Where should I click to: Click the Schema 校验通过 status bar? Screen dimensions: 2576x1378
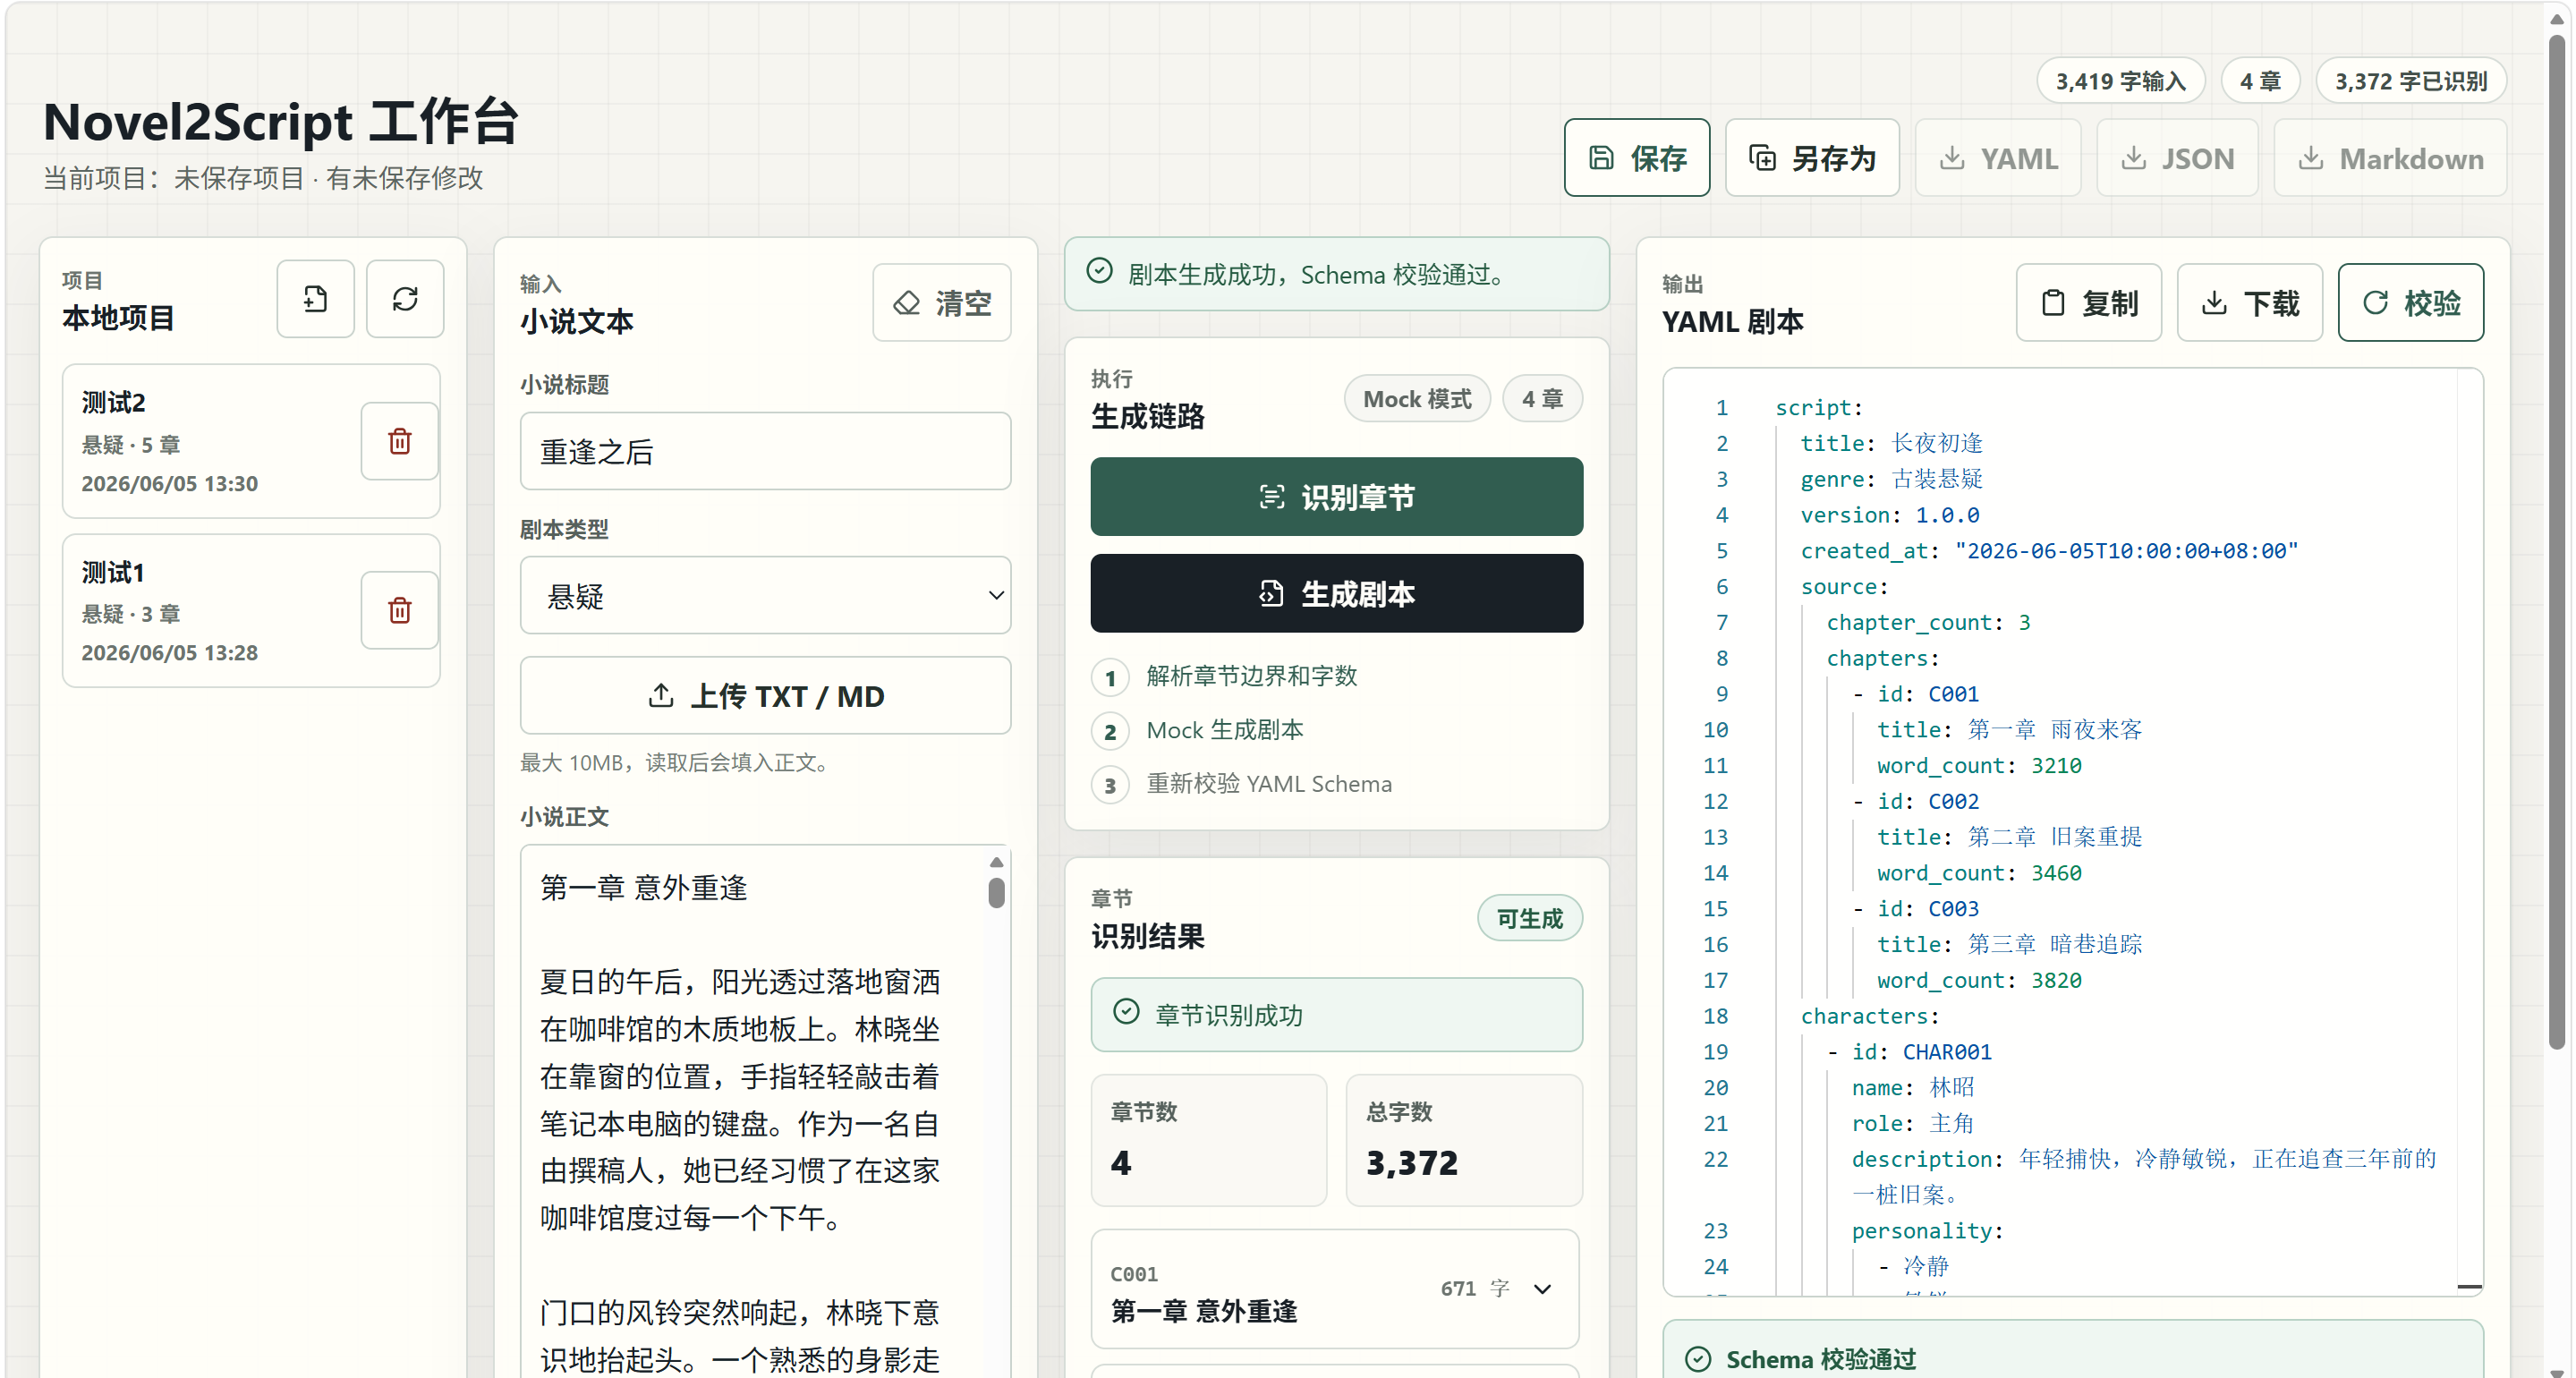click(x=2073, y=1349)
